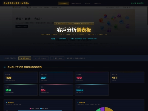The width and height of the screenshot is (148, 111).
Task: Click the student ID 1111310035 text
Action: tap(62, 39)
